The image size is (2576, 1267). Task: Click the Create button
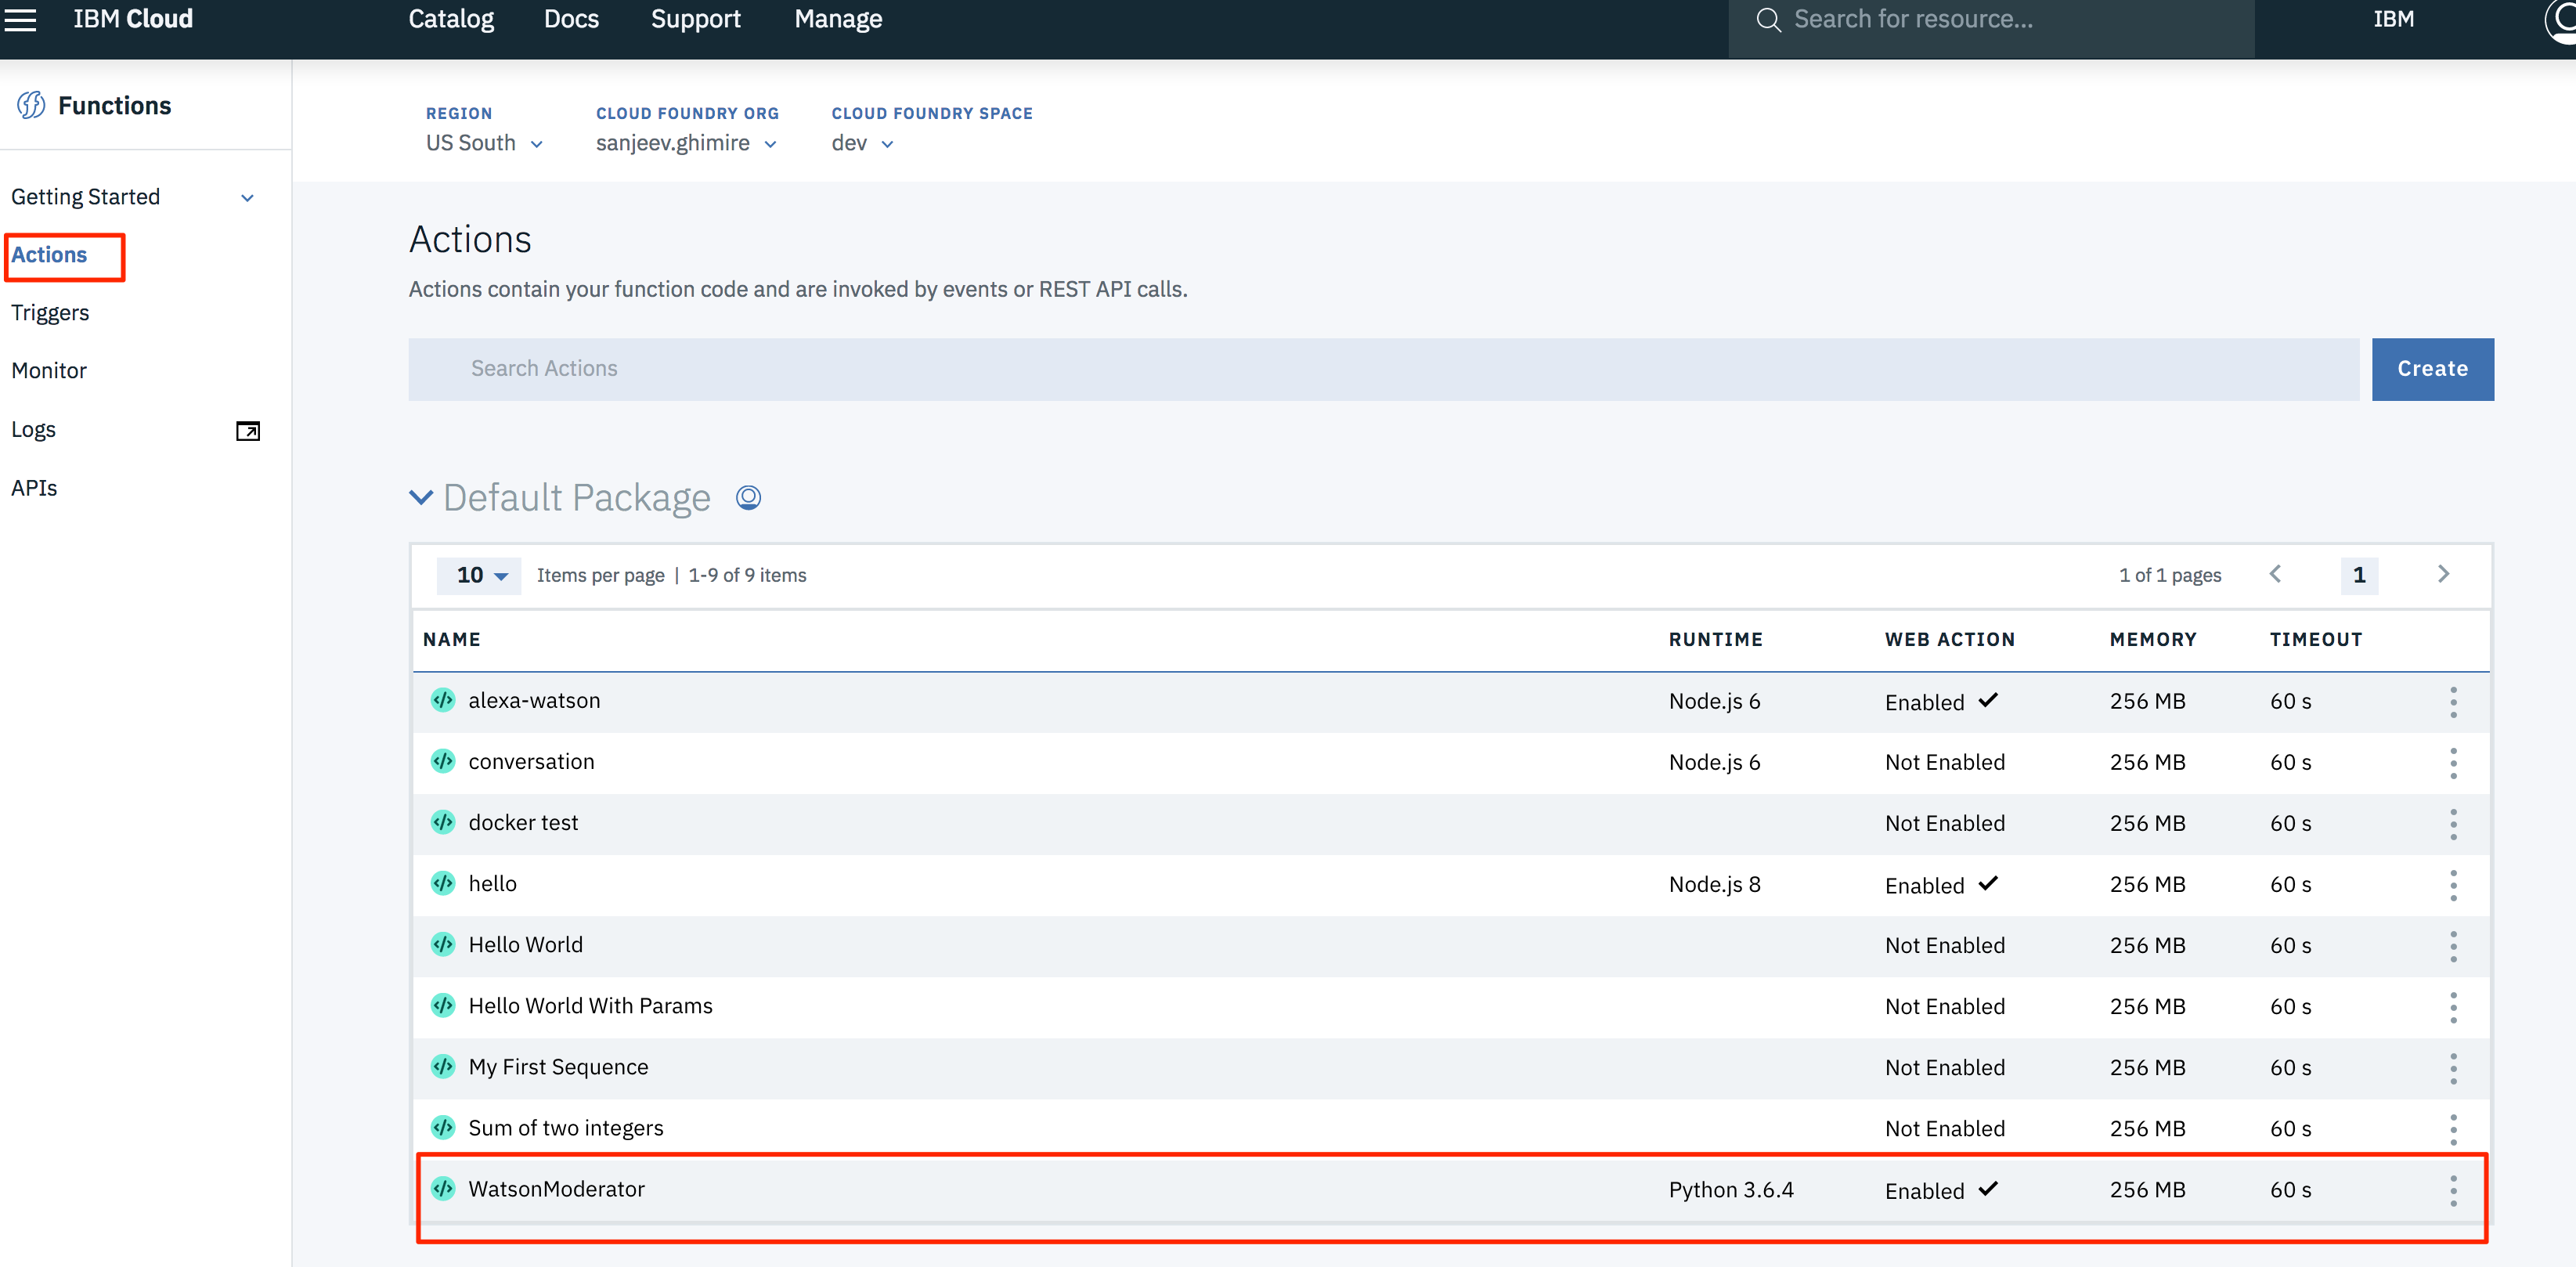(x=2432, y=369)
